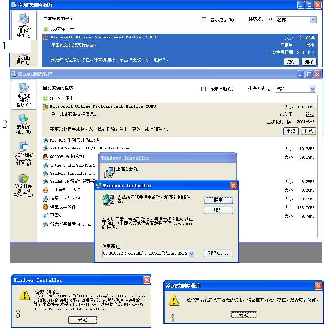The height and width of the screenshot is (328, 328).
Task: Click 浏览 button in Windows Installer dialog
Action: coord(218,253)
